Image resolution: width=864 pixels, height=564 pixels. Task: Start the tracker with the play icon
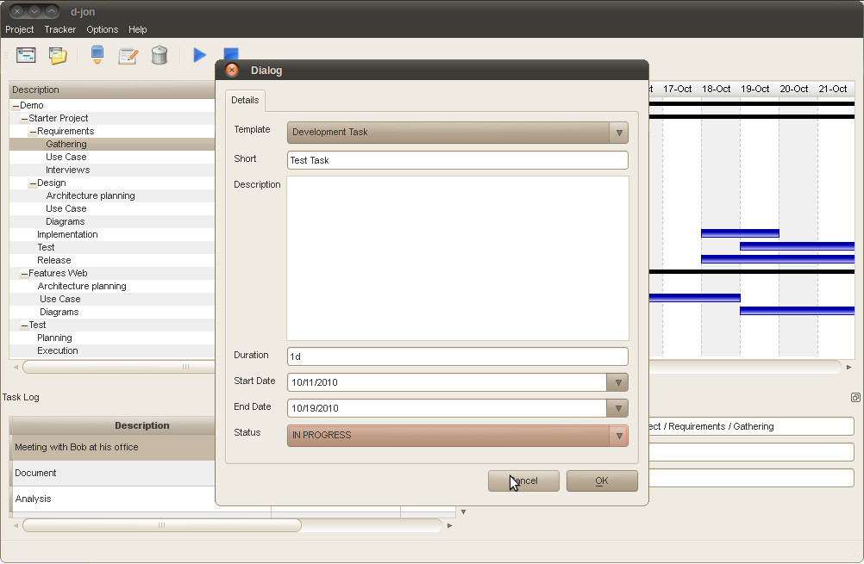click(x=199, y=55)
